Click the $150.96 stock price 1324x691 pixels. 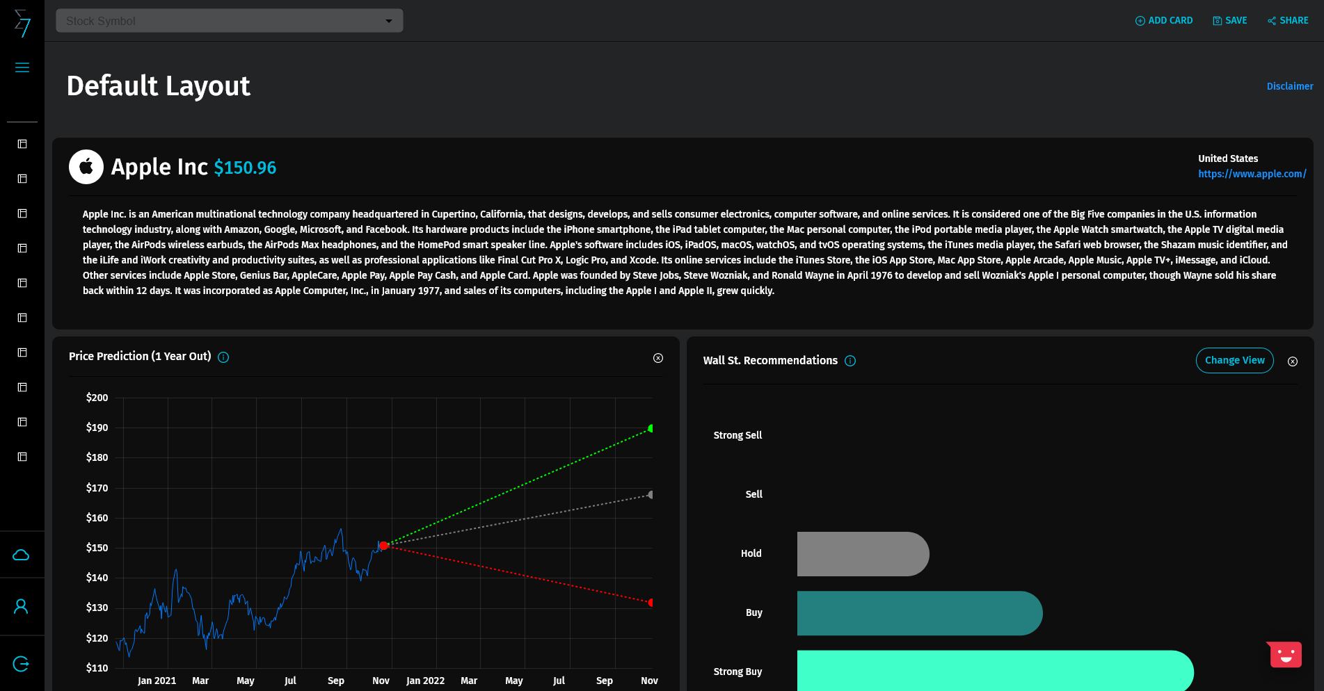click(245, 168)
